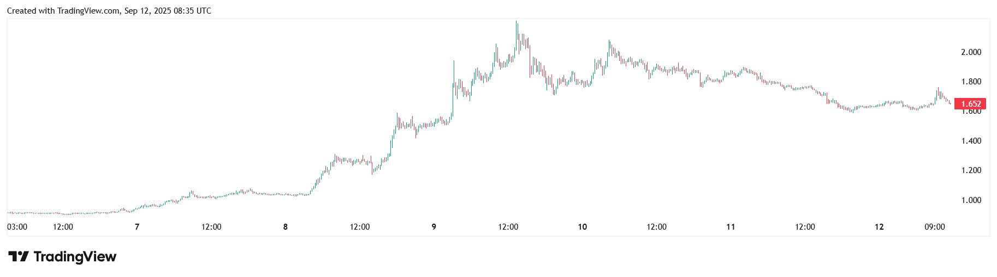Select the 1.000 price axis label
Image resolution: width=997 pixels, height=277 pixels.
(x=971, y=200)
